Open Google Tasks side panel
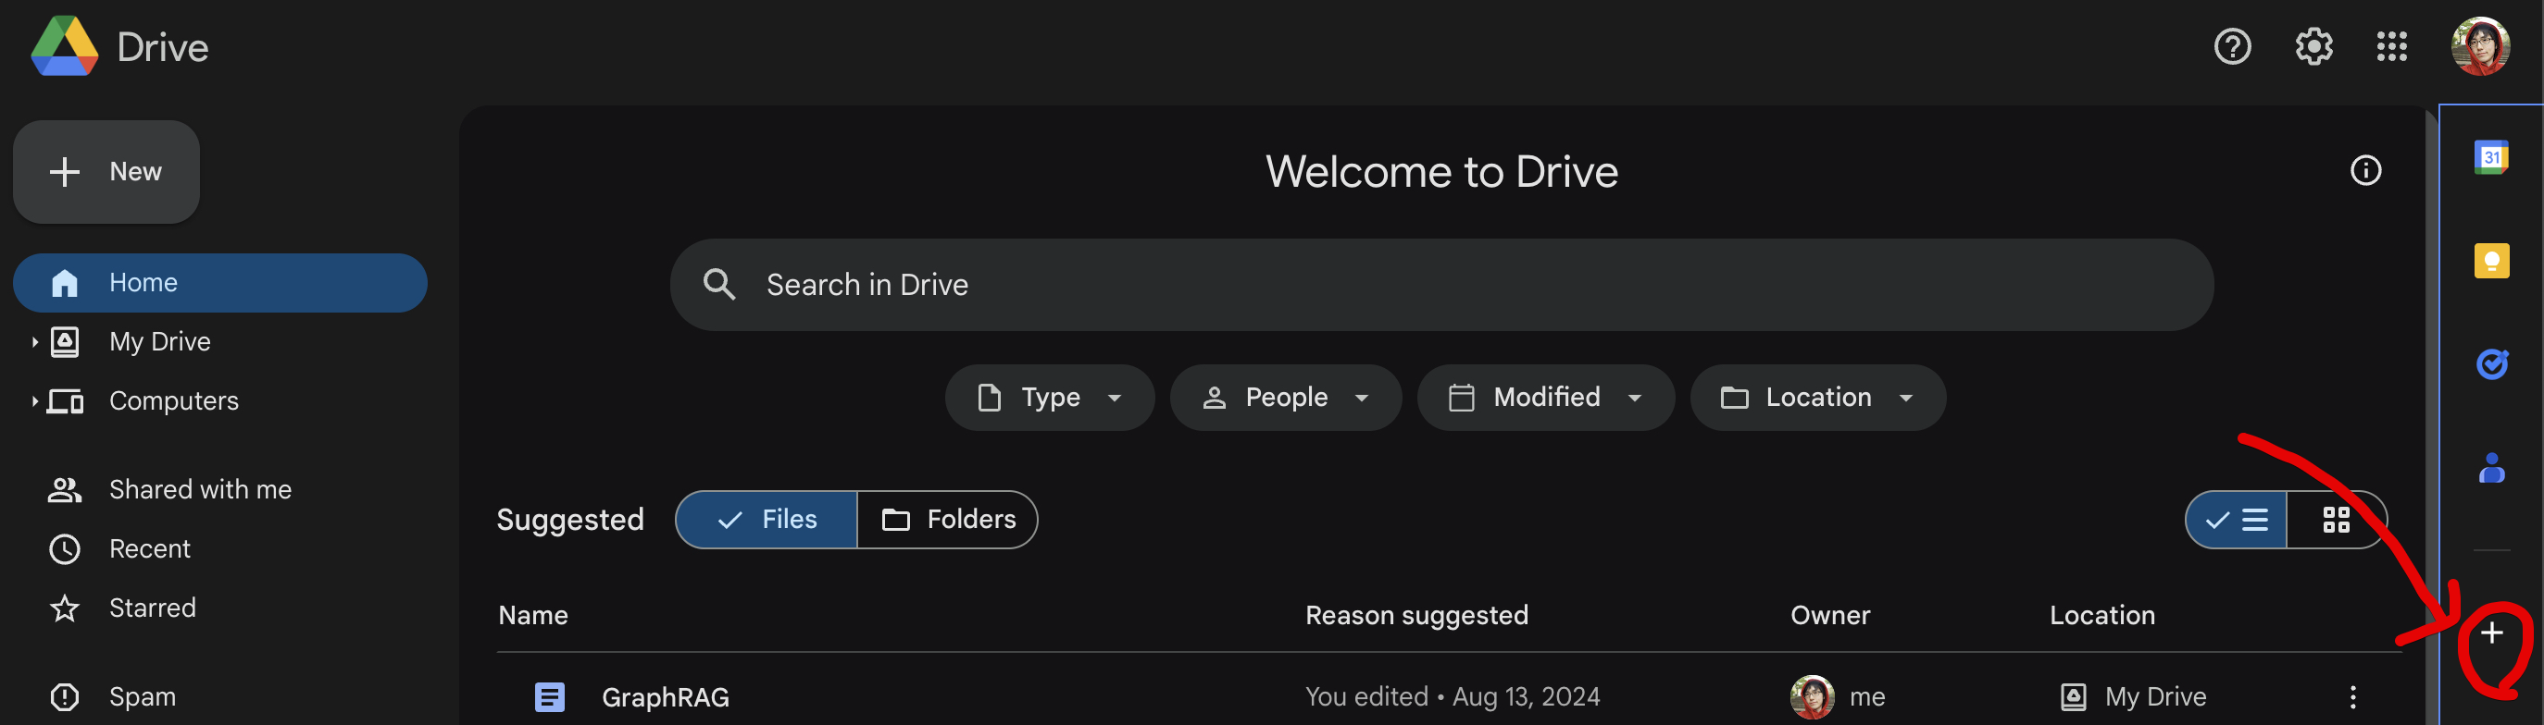Image resolution: width=2544 pixels, height=725 pixels. (x=2490, y=364)
